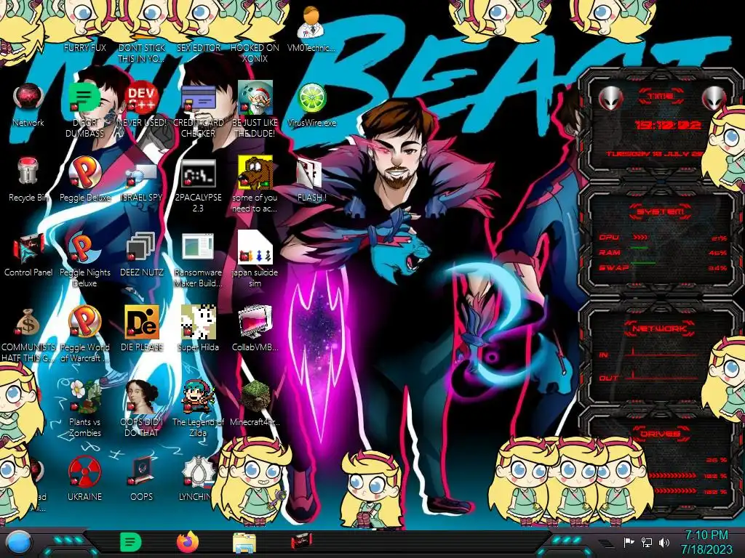Screen dimensions: 745x558
Task: Click the HOOKED ON XONIX label
Action: click(x=255, y=53)
